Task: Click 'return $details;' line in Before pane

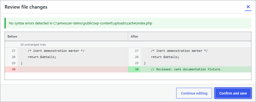Action: [42, 57]
